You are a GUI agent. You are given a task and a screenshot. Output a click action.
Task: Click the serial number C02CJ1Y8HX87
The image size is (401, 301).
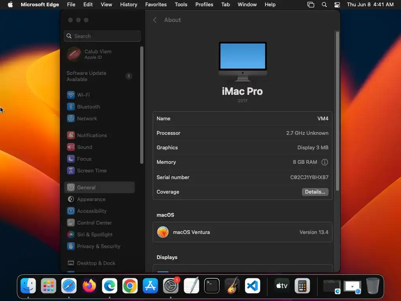pyautogui.click(x=309, y=178)
